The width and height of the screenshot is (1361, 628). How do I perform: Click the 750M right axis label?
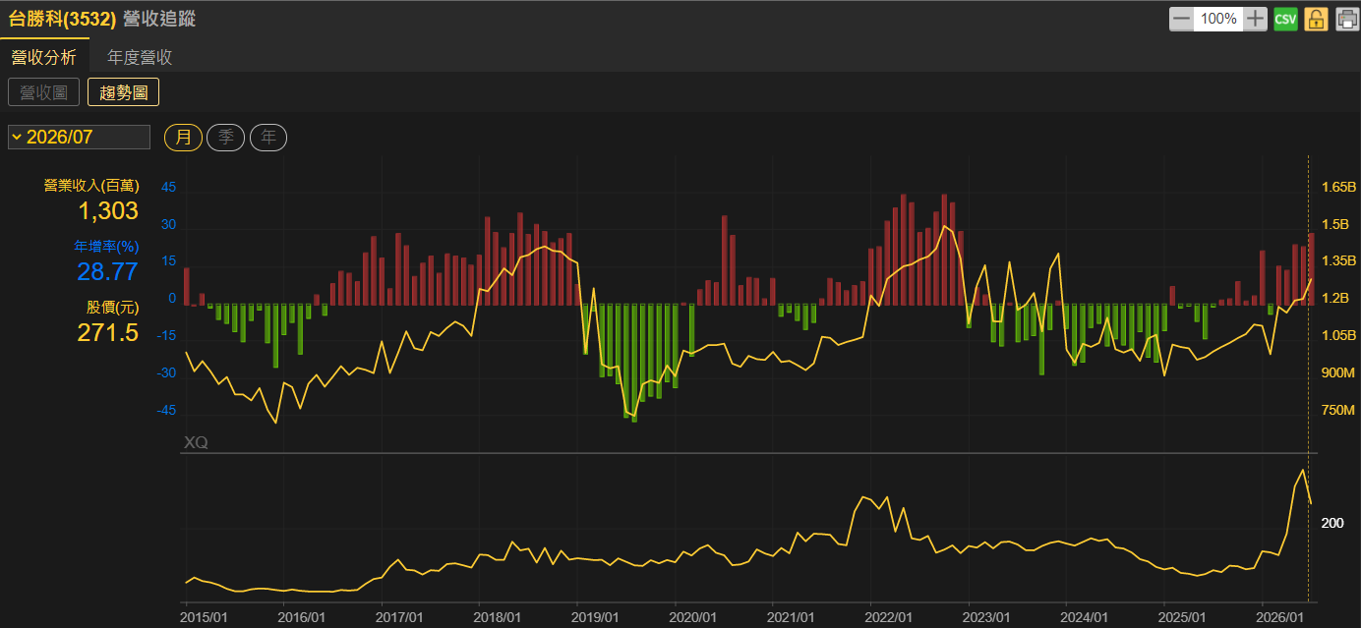click(1338, 410)
